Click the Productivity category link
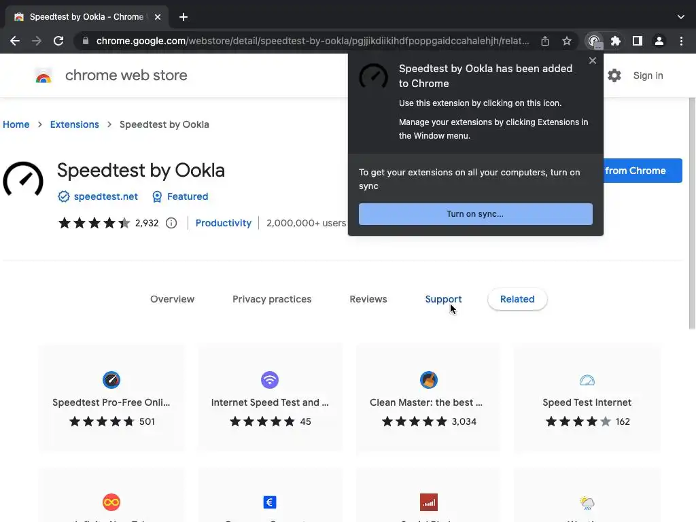Screen dimensions: 696x522 pyautogui.click(x=223, y=223)
